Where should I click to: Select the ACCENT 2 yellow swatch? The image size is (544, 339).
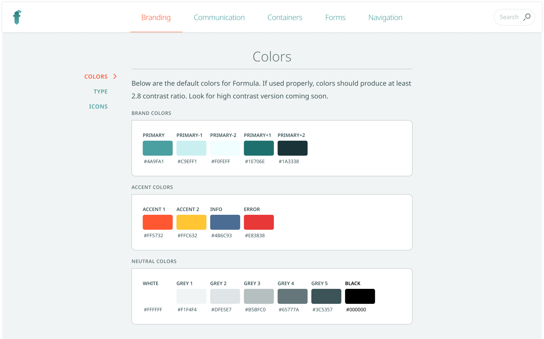[191, 222]
